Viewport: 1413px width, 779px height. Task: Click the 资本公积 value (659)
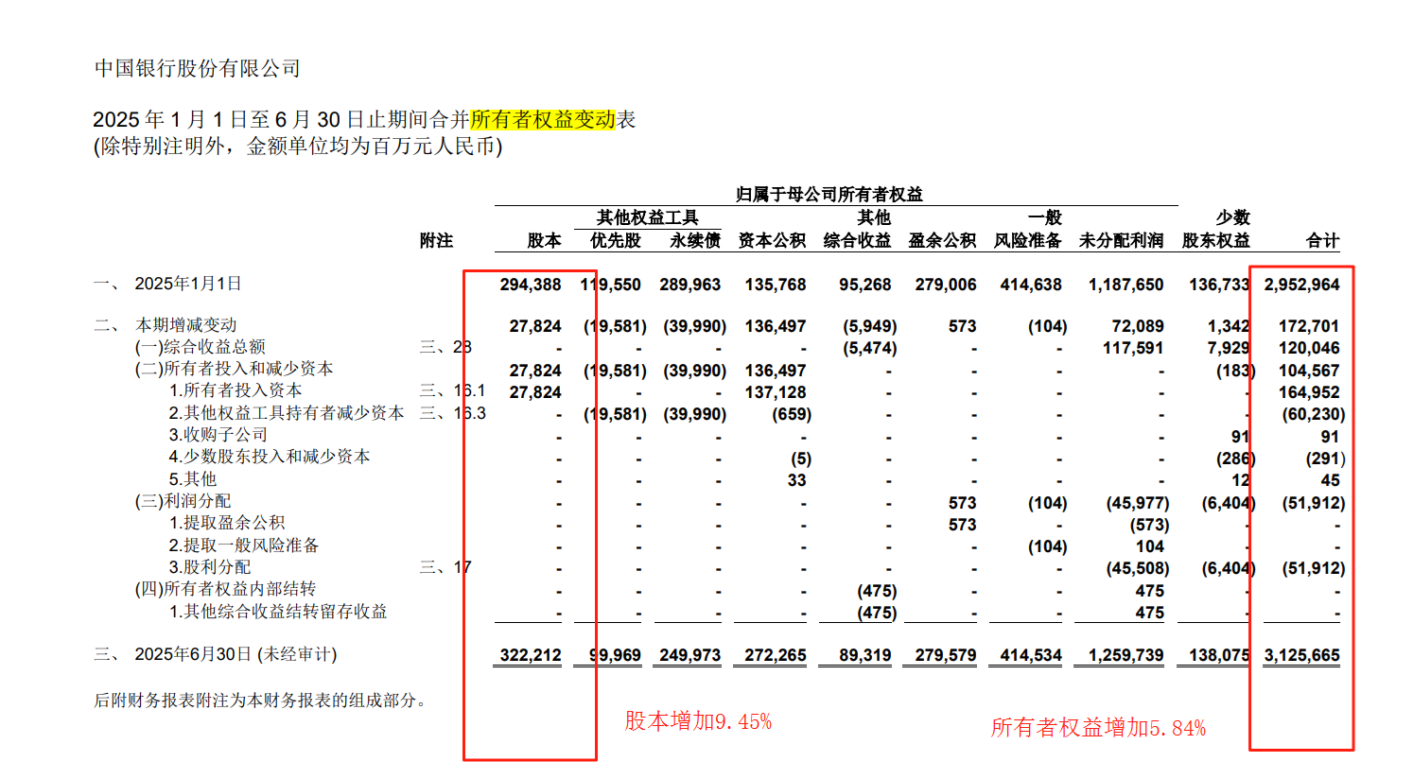(x=792, y=414)
